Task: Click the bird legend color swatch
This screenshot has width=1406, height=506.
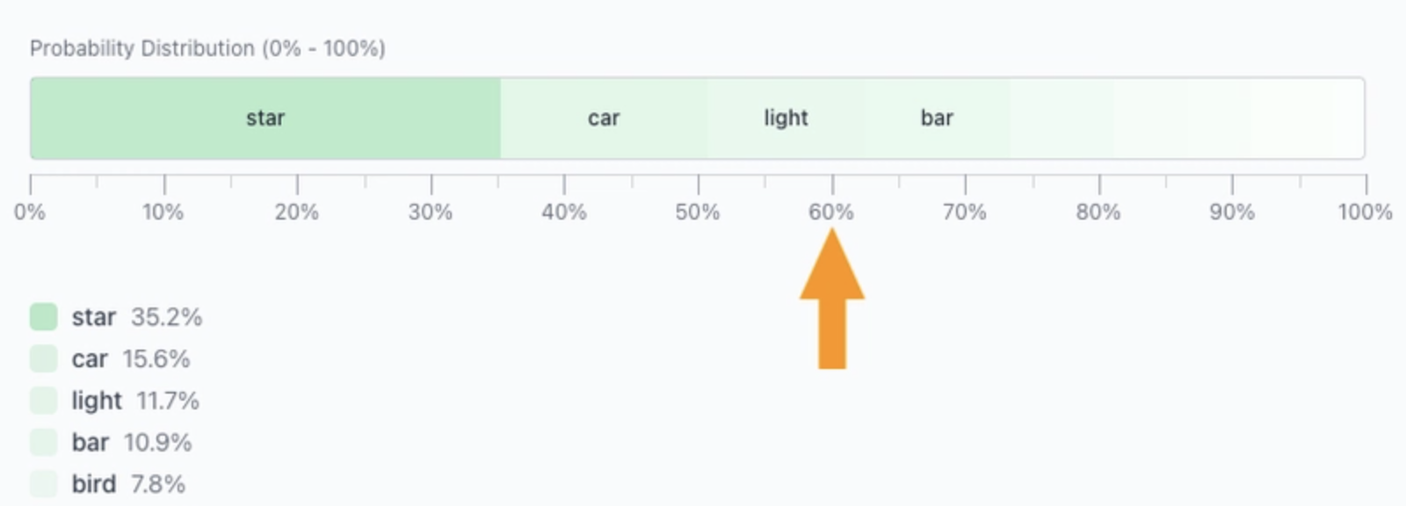Action: click(x=43, y=484)
